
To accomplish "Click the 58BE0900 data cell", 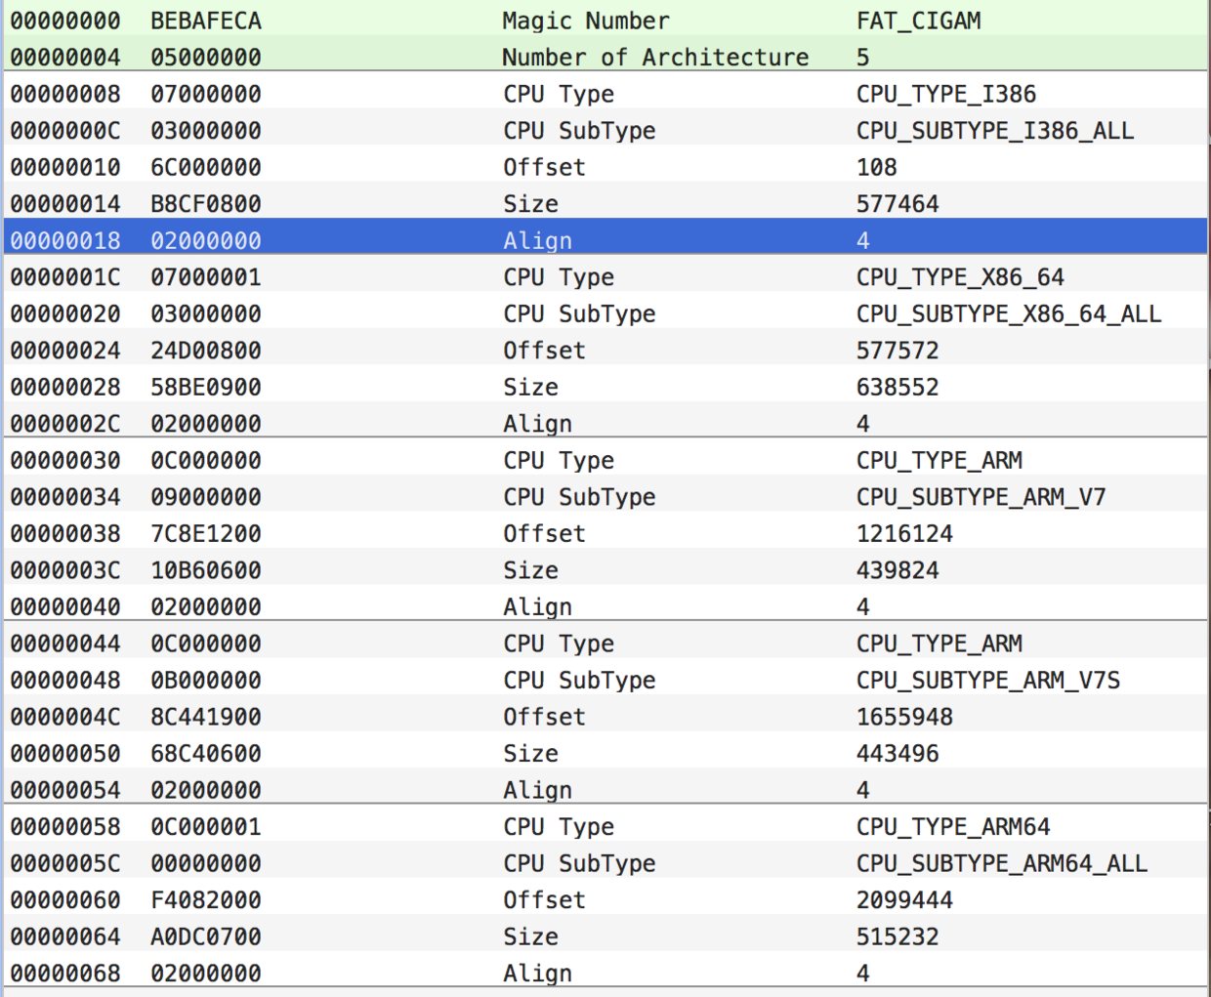I will pos(205,387).
